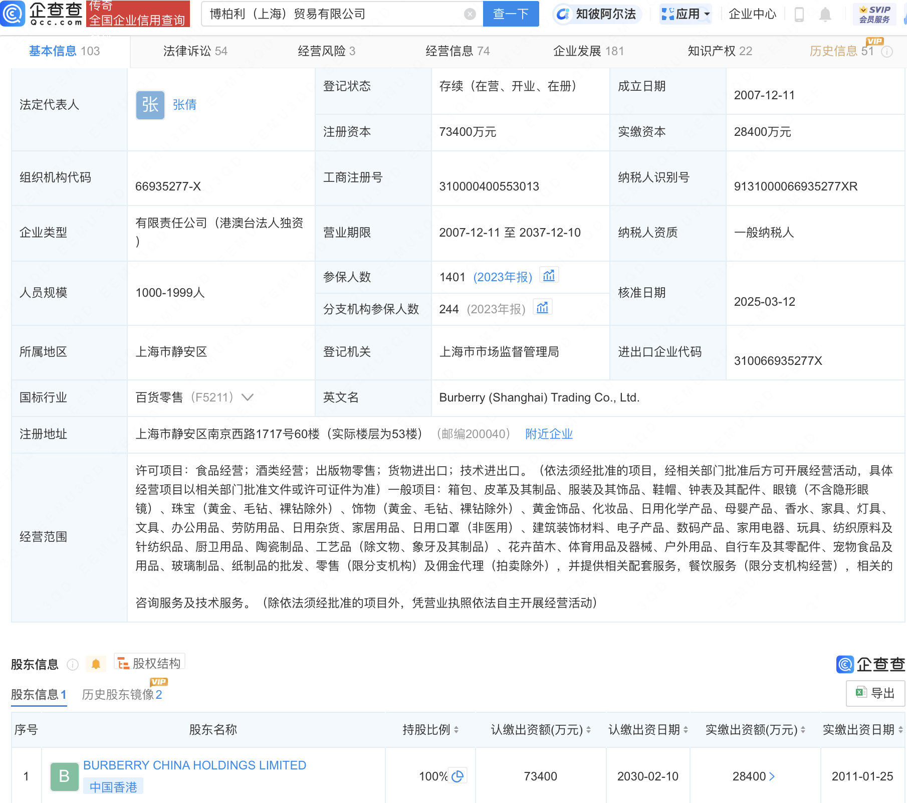Open the 经营信息 74 tab
Viewport: 907px width, 803px height.
click(x=458, y=51)
